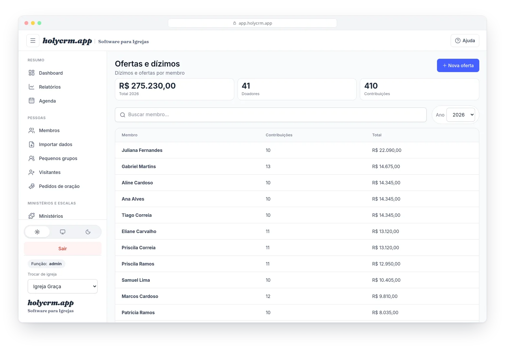Select the Juliana Fernandes table row
The height and width of the screenshot is (346, 505).
click(297, 150)
